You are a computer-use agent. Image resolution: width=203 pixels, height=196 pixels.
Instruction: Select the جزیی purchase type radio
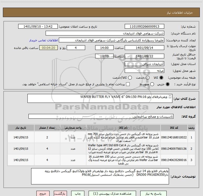[x=167, y=84]
